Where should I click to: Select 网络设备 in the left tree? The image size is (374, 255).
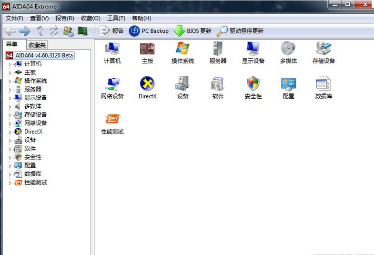(x=36, y=123)
